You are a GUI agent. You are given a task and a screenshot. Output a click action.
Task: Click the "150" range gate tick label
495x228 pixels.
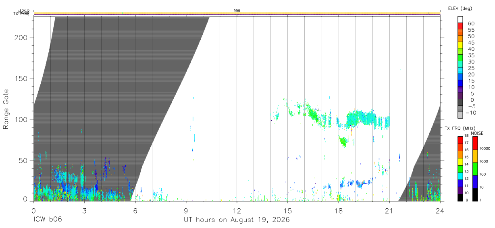point(21,78)
